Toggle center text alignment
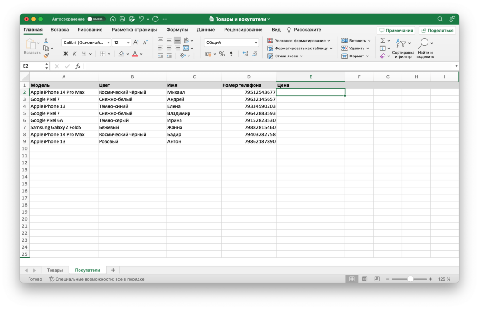Screen dimensions: 479x309 (x=169, y=48)
